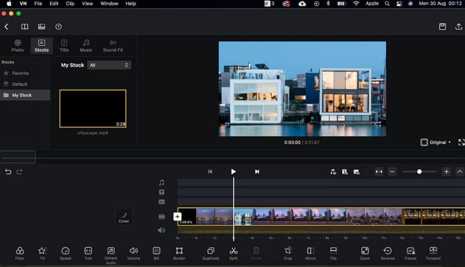Reverse the selected clip
The width and height of the screenshot is (465, 267).
[387, 253]
